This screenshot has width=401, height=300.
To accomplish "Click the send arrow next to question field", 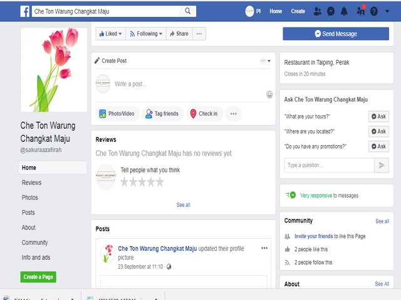I will tap(381, 165).
